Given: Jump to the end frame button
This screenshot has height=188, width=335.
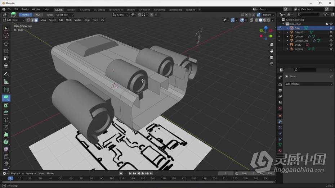Looking at the screenshot, I should pyautogui.click(x=151, y=174).
